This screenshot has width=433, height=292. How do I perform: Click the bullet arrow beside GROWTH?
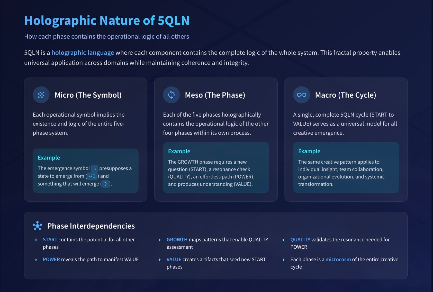tap(160, 240)
